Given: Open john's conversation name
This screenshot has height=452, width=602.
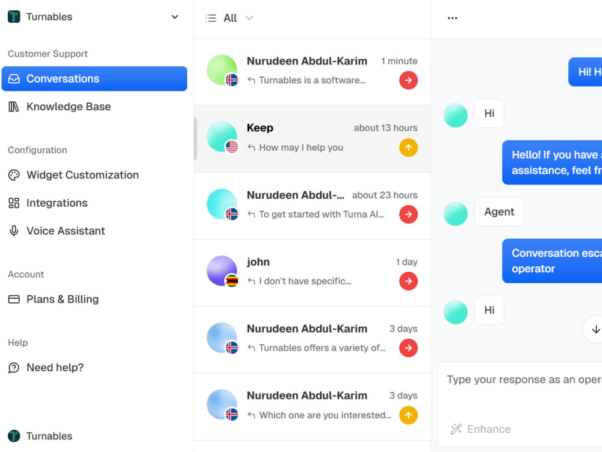Looking at the screenshot, I should pos(258,262).
